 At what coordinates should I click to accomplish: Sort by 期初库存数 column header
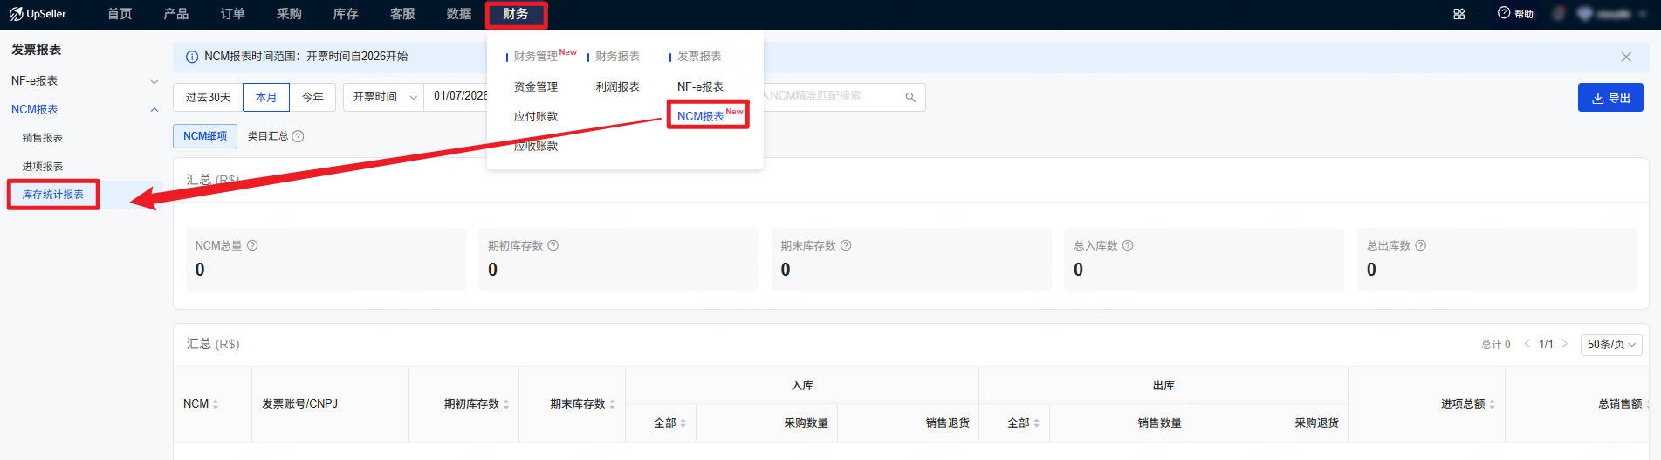click(x=506, y=404)
